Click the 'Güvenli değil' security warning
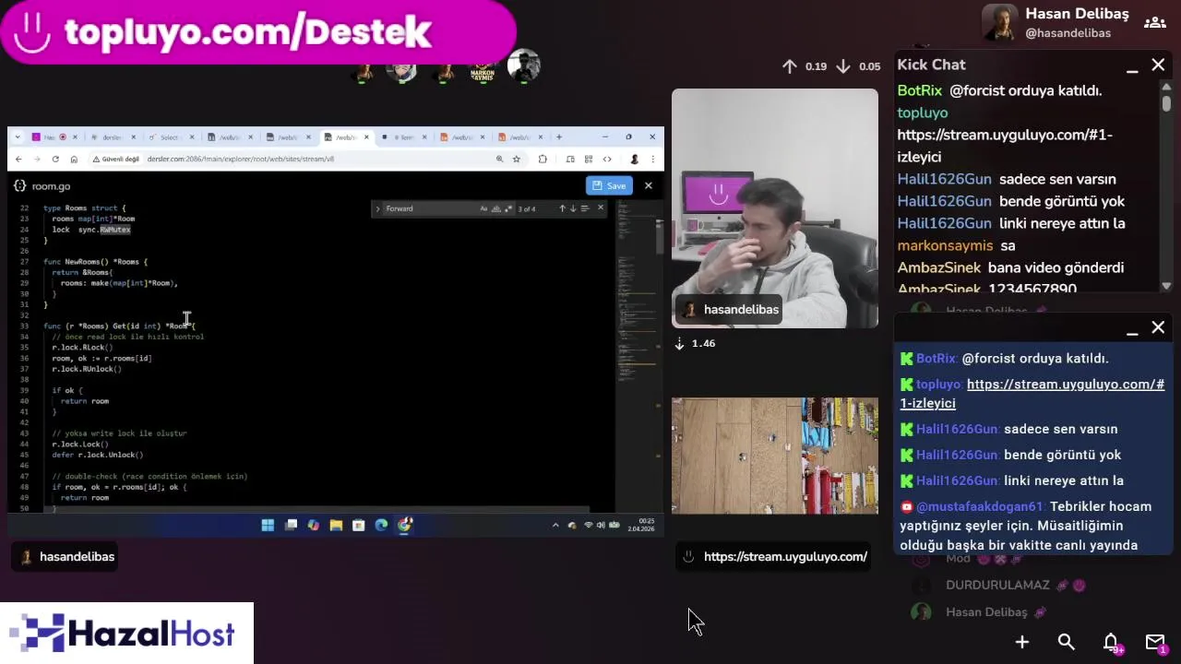This screenshot has width=1181, height=664. 115,159
